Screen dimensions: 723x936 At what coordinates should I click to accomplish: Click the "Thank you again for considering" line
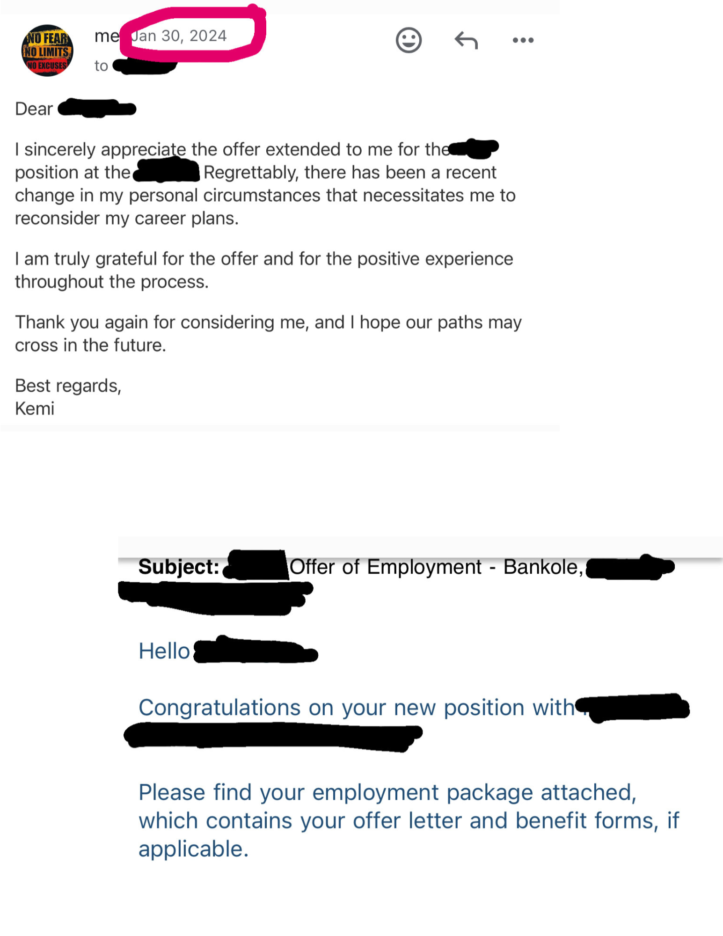point(268,323)
